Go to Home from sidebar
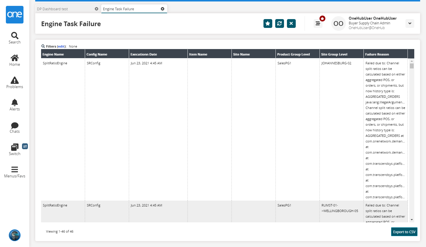The height and width of the screenshot is (247, 426). point(15,60)
